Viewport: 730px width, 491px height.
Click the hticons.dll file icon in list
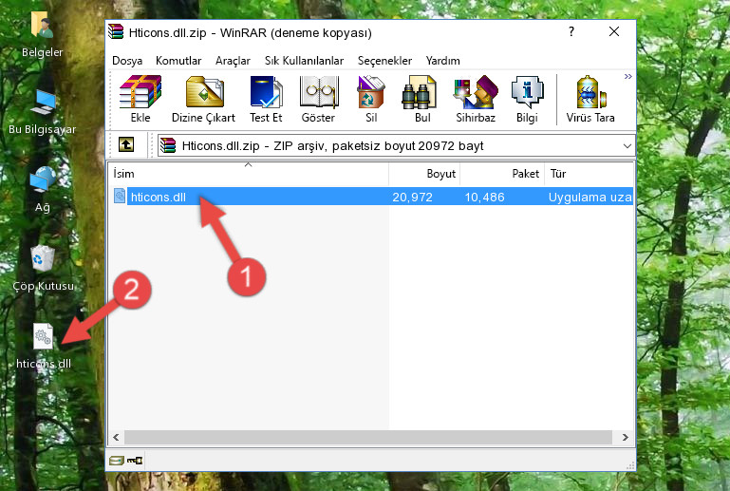click(x=120, y=197)
